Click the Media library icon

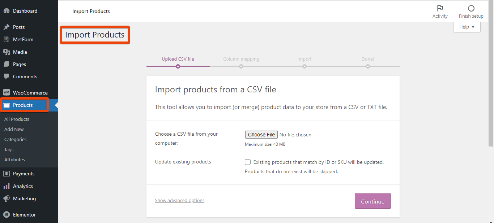[x=7, y=52]
